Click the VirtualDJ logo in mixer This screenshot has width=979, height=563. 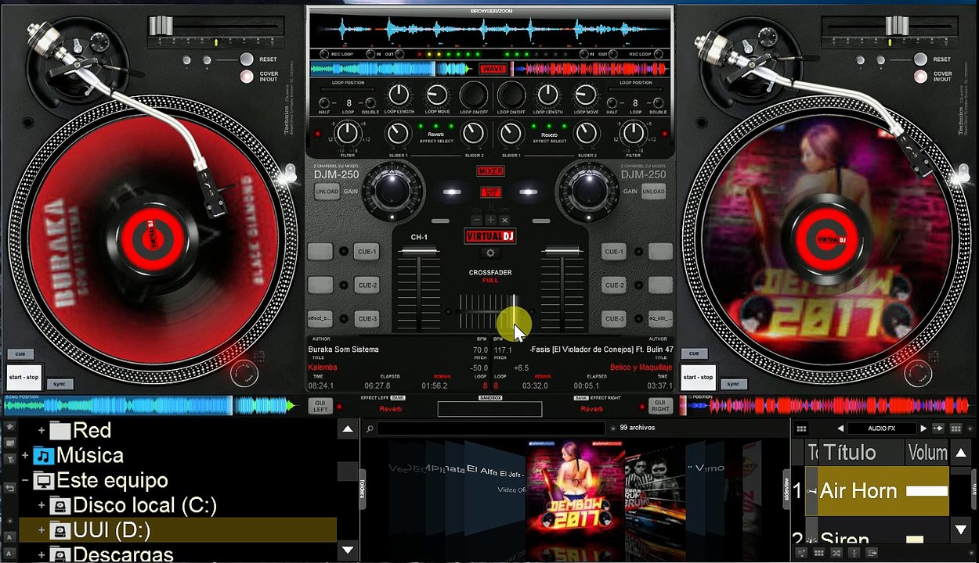point(490,237)
